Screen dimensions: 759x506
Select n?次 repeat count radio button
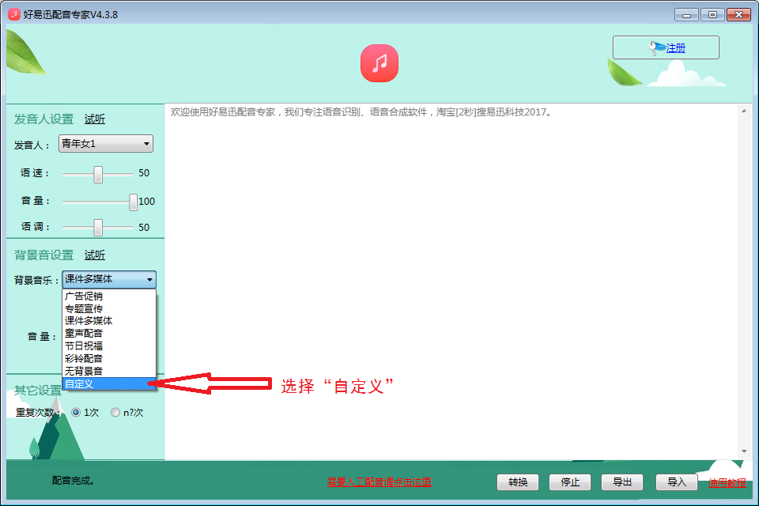tap(115, 412)
